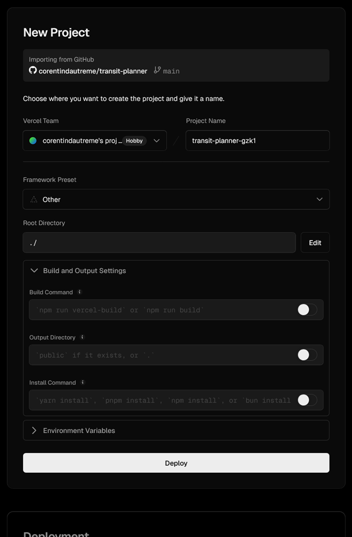Click the Root Directory path field
This screenshot has height=537, width=352.
click(159, 243)
